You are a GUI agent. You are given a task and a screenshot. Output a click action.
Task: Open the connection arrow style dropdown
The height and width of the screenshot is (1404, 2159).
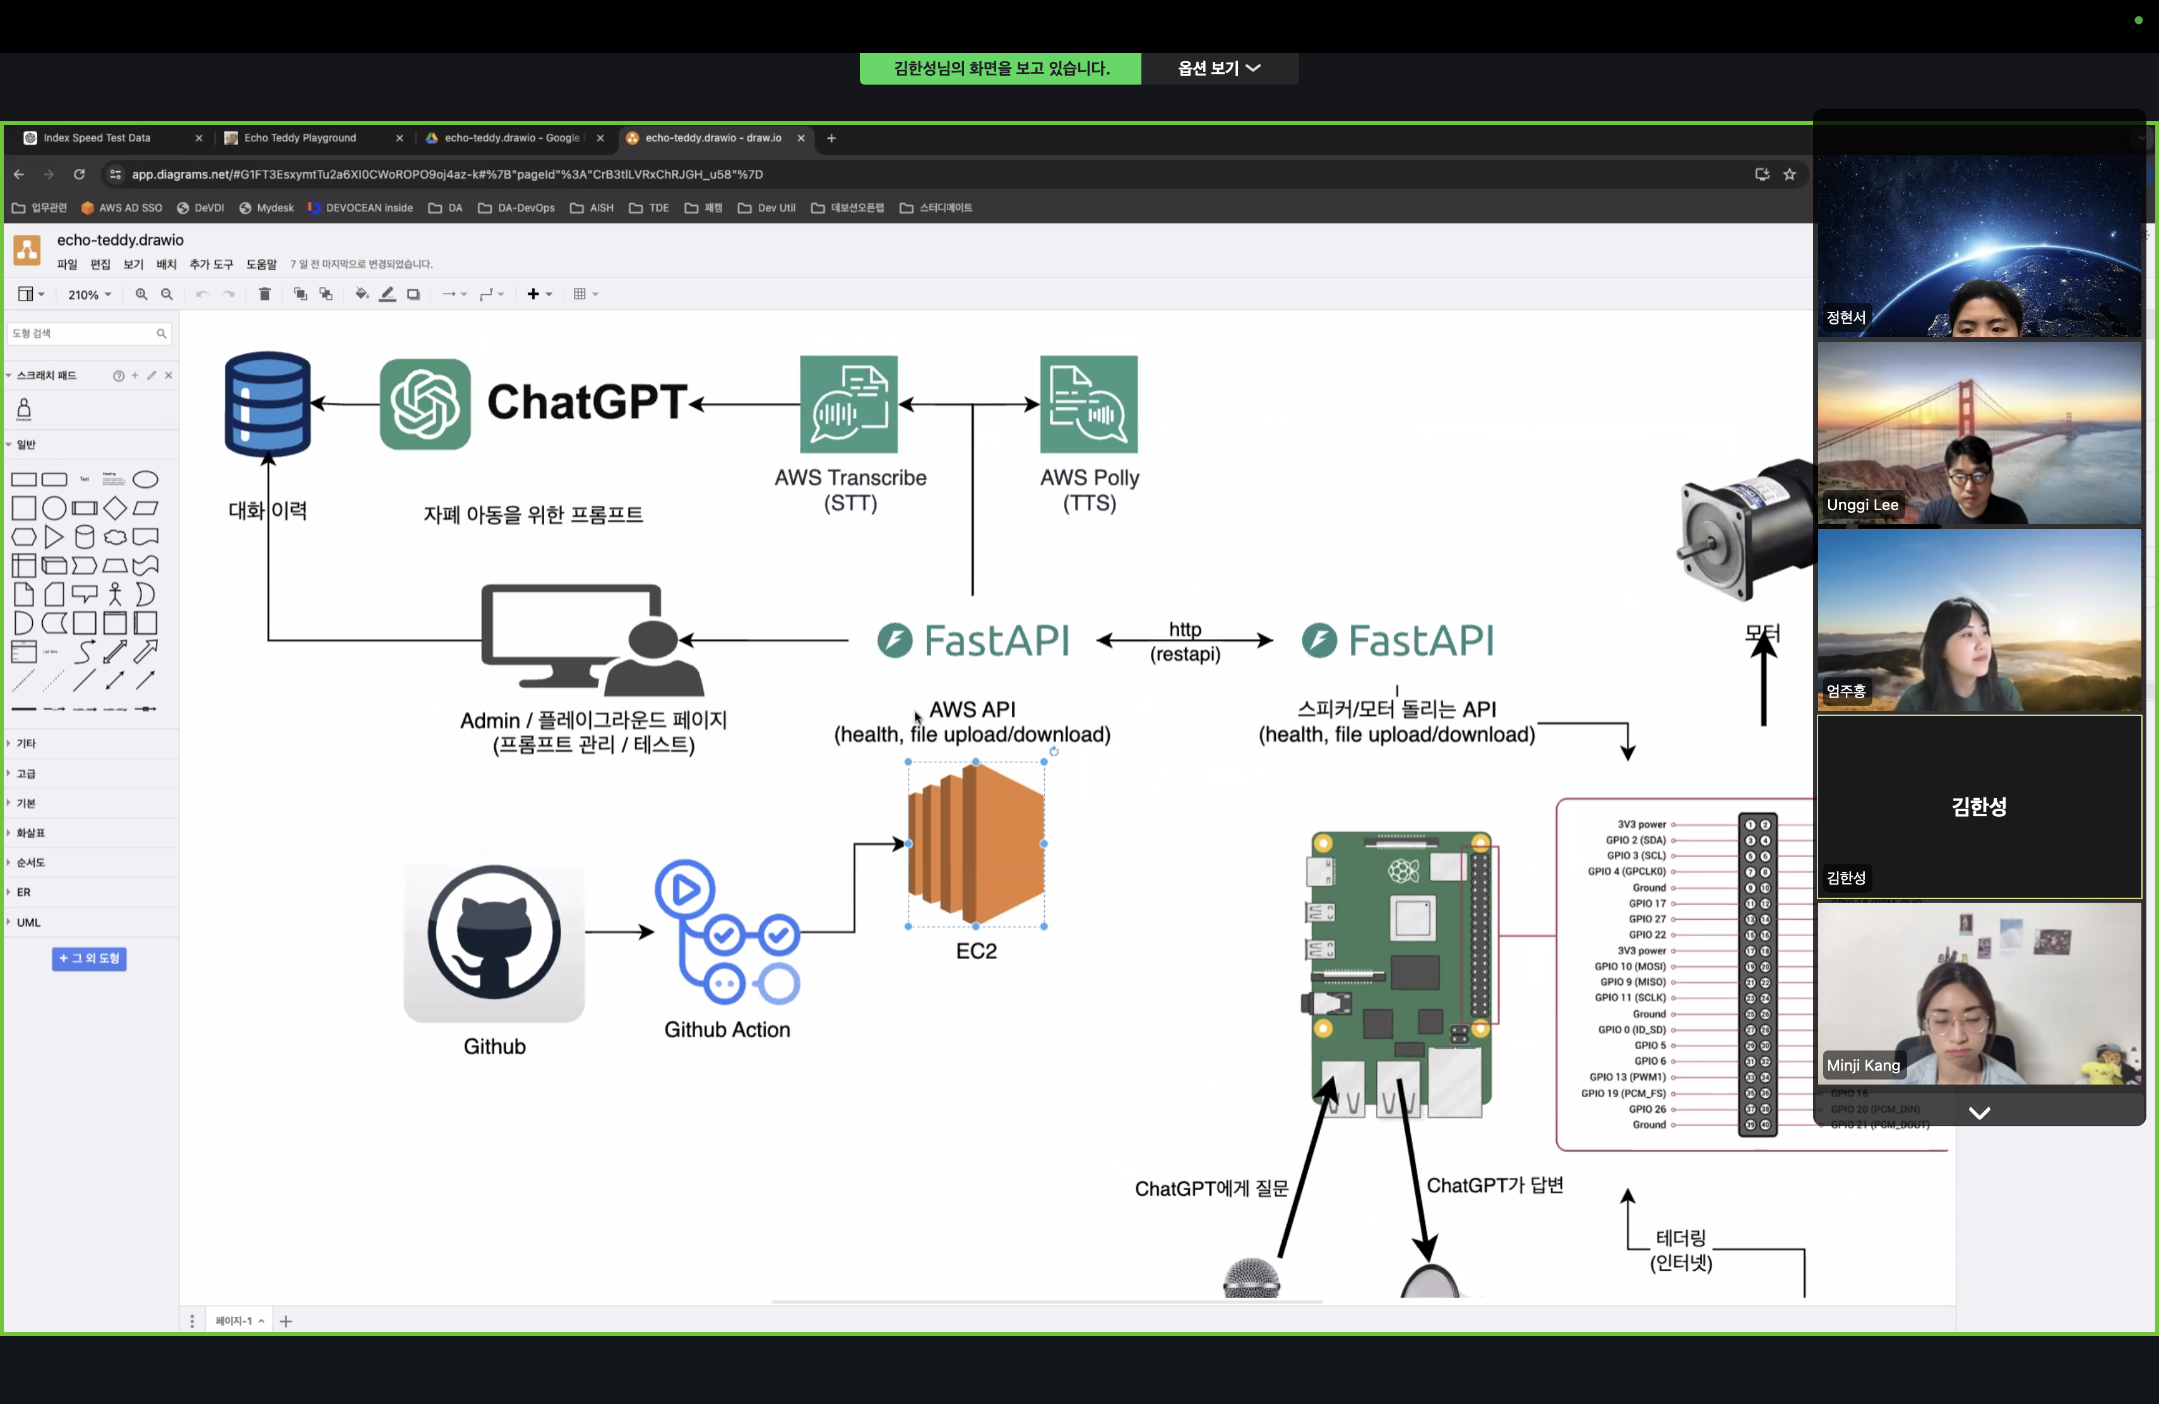[453, 294]
